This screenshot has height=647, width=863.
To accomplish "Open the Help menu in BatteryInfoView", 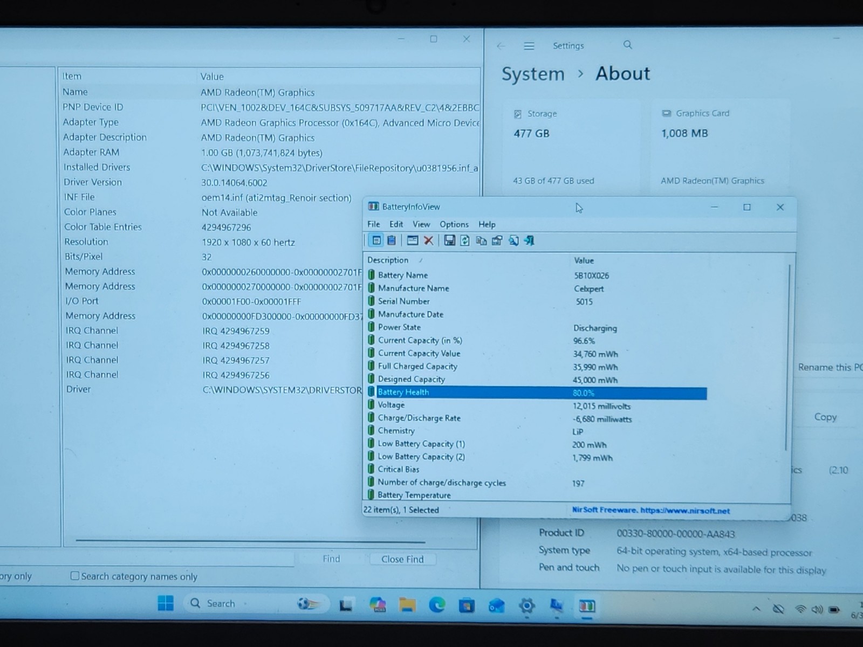I will pyautogui.click(x=487, y=224).
